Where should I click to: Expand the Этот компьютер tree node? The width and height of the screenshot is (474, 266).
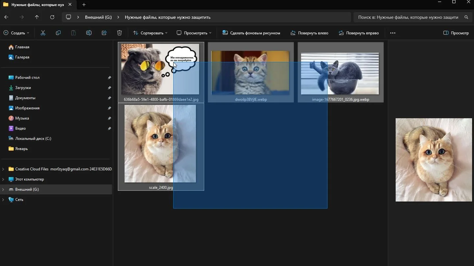click(x=3, y=179)
